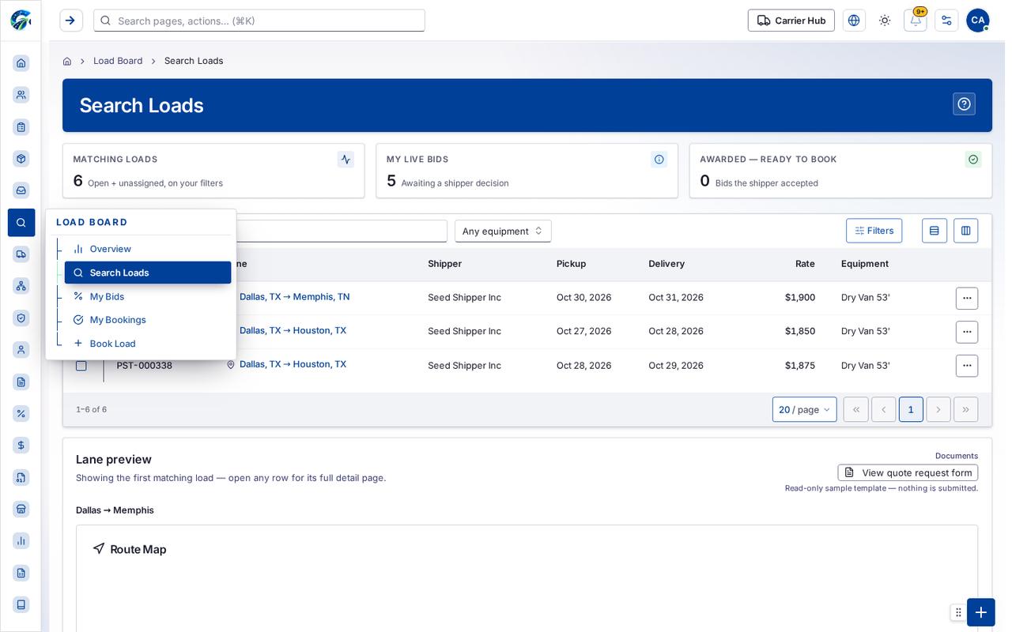
Task: Click the Carrier Hub button
Action: 791,21
